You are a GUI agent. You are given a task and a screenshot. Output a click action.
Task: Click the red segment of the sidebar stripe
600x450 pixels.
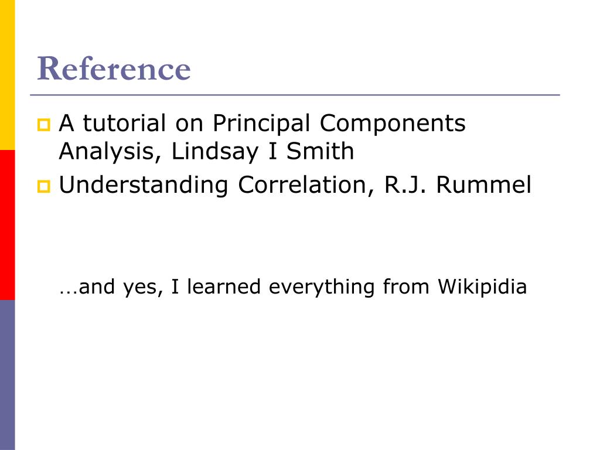pos(7,225)
